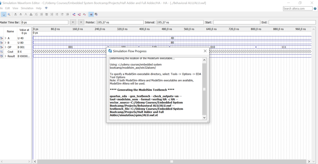Viewport: 318px width, 164px height.
Task: Open the Simulation menu
Action: pos(27,8)
